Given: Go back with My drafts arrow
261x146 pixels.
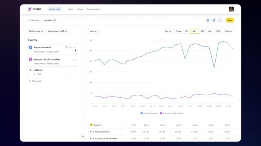Looking at the screenshot, I should click(29, 20).
